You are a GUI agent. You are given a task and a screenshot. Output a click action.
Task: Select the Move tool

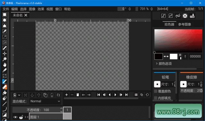point(4,54)
